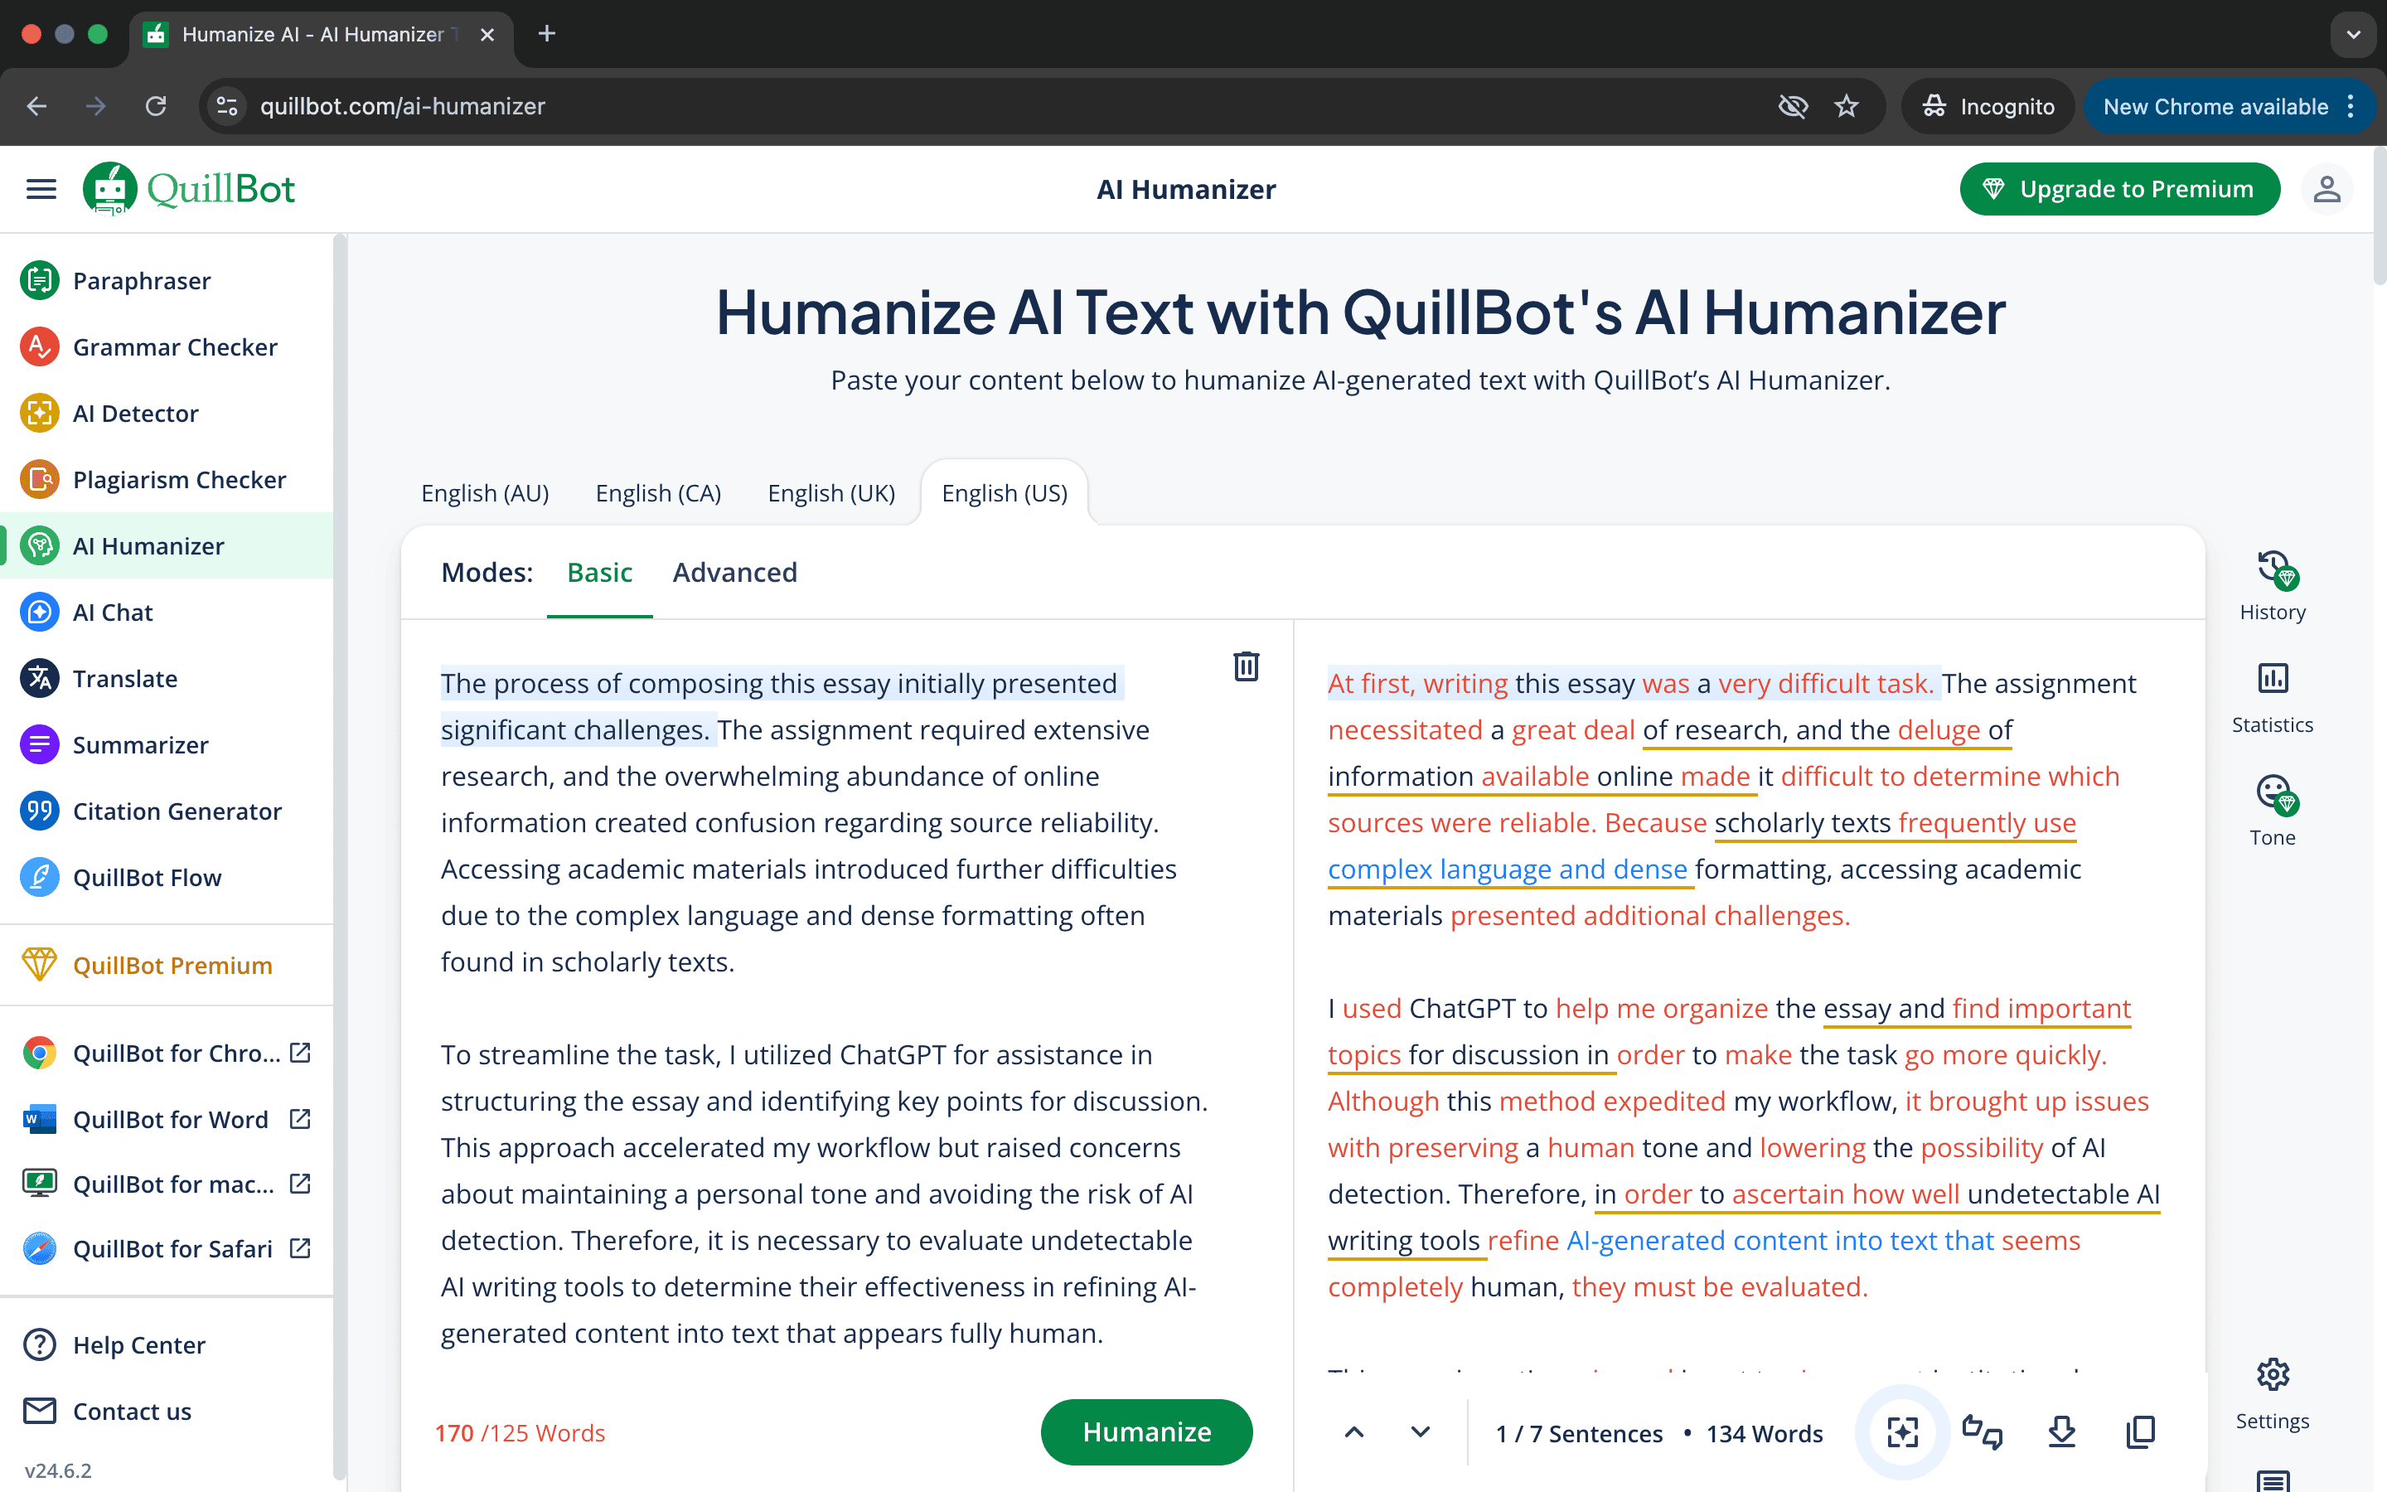This screenshot has width=2387, height=1492.
Task: Click inside the input text area
Action: pyautogui.click(x=826, y=1007)
